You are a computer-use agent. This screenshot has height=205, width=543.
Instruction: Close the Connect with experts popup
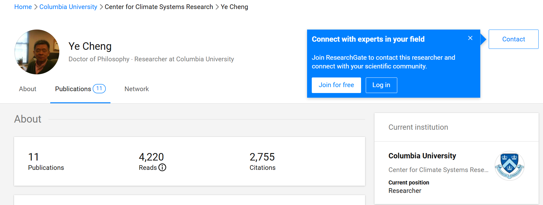pyautogui.click(x=470, y=38)
